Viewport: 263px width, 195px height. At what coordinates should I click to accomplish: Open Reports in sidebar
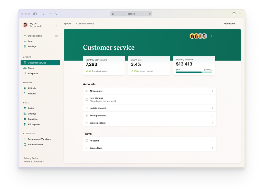pyautogui.click(x=40, y=94)
